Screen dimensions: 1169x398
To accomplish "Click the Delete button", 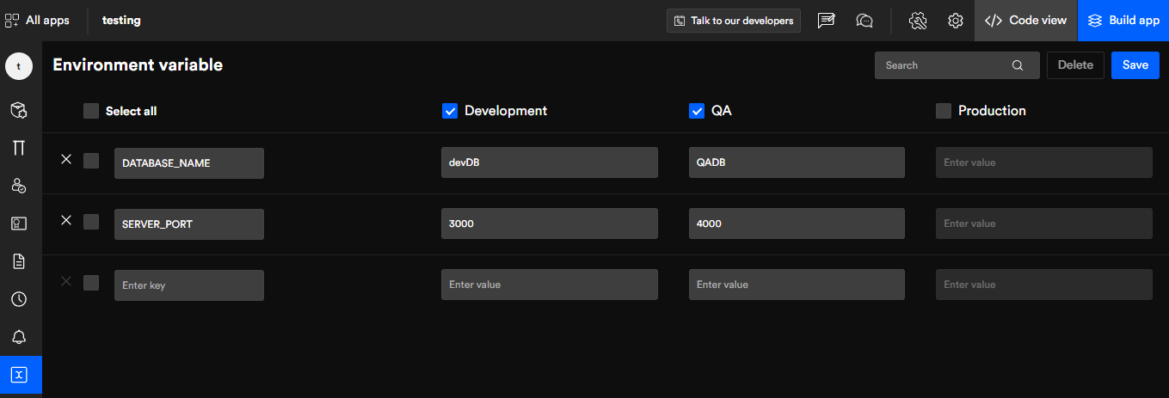I will tap(1075, 65).
